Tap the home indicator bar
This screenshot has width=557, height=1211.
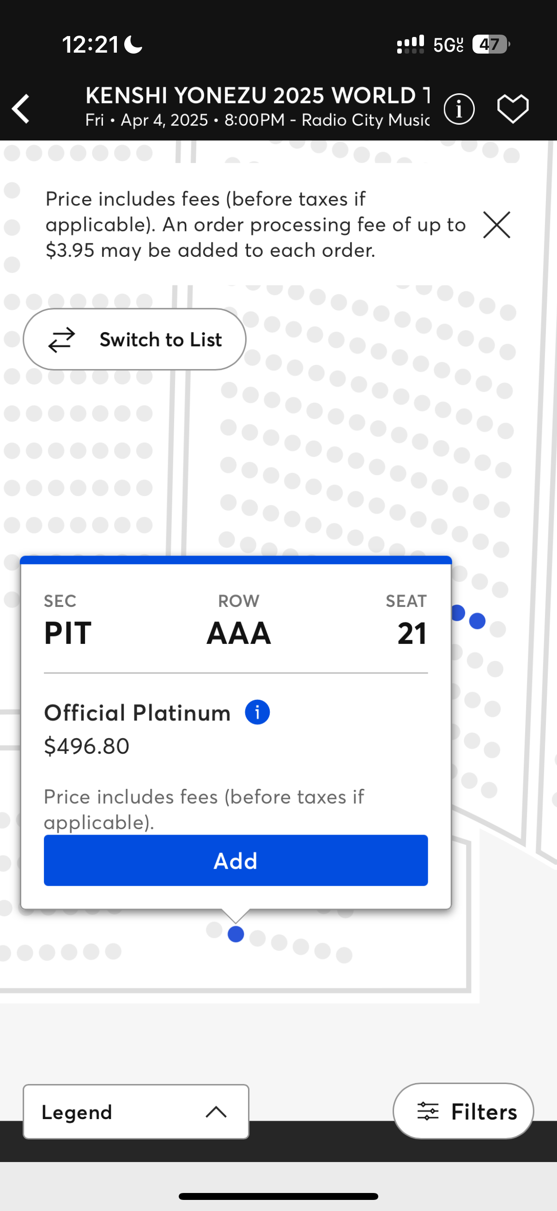point(278,1196)
